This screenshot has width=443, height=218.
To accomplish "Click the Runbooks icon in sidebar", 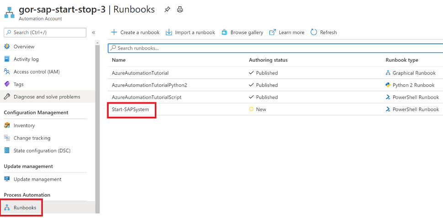I will [x=7, y=208].
